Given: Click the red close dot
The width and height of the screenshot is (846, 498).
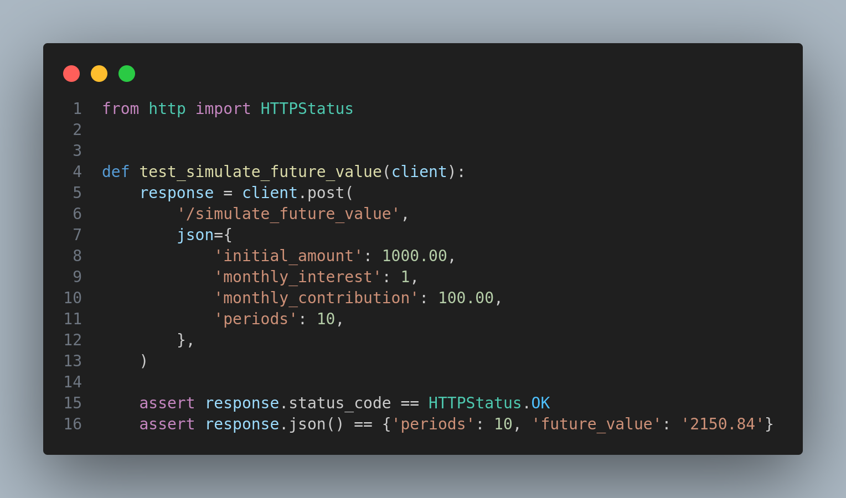Looking at the screenshot, I should click(71, 74).
